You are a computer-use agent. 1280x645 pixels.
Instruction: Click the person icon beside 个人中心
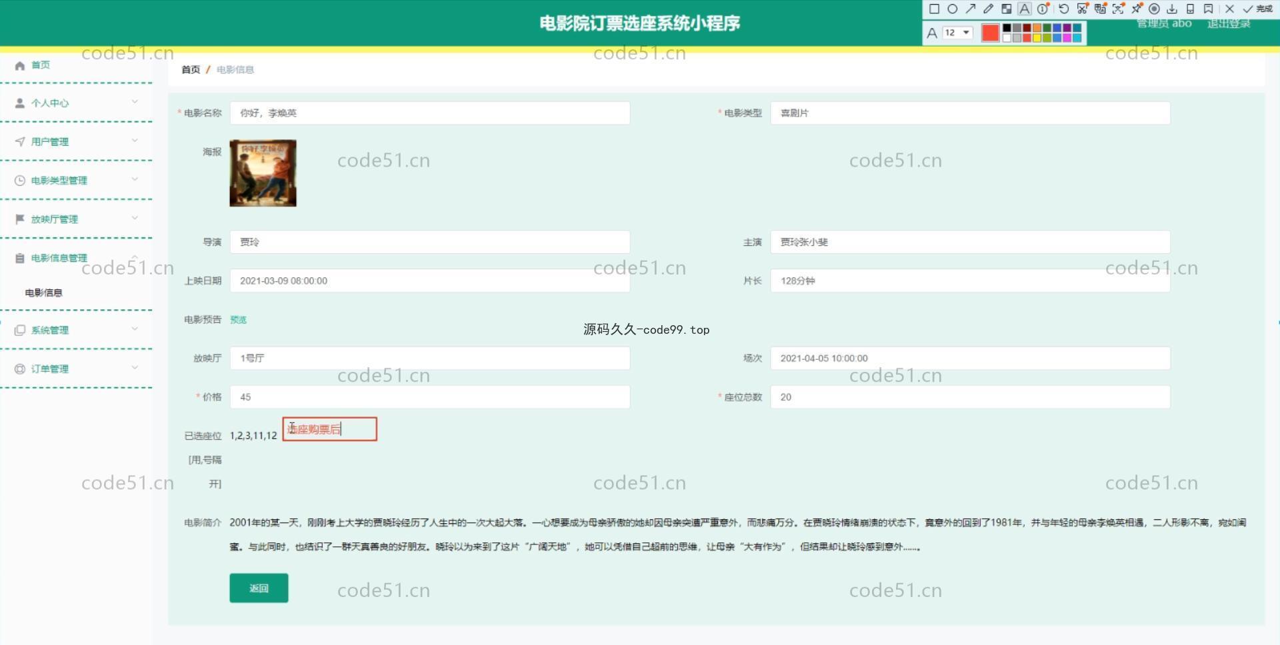coord(19,103)
